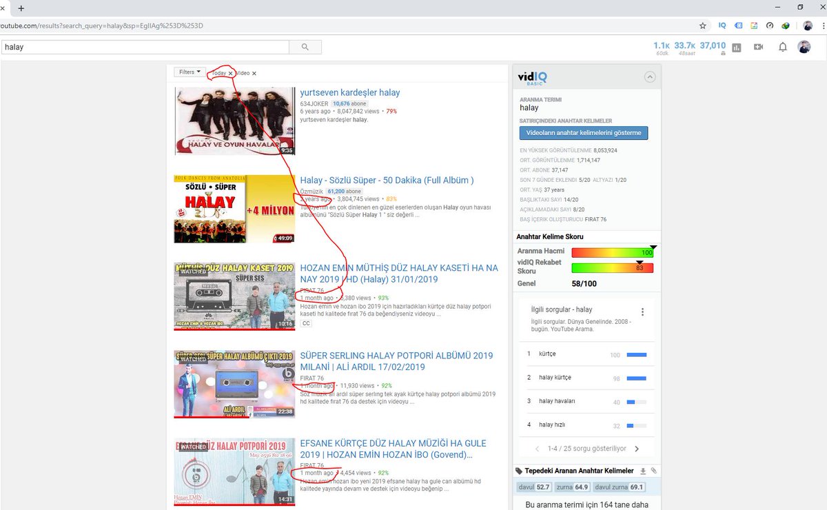This screenshot has width=827, height=510.
Task: Click the vidIQ Rekabet Skoru bar
Action: click(613, 267)
